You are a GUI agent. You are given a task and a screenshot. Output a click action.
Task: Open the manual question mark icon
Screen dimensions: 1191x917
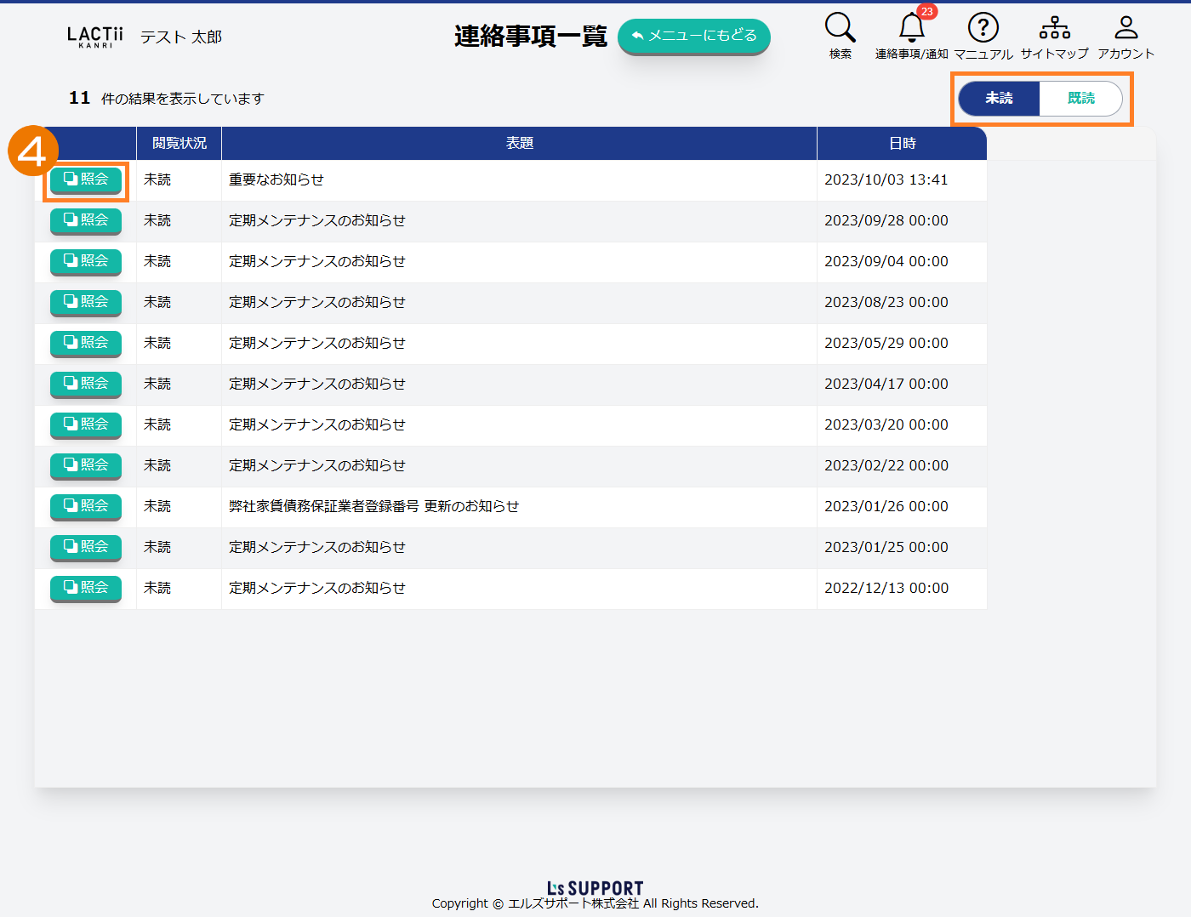[983, 28]
